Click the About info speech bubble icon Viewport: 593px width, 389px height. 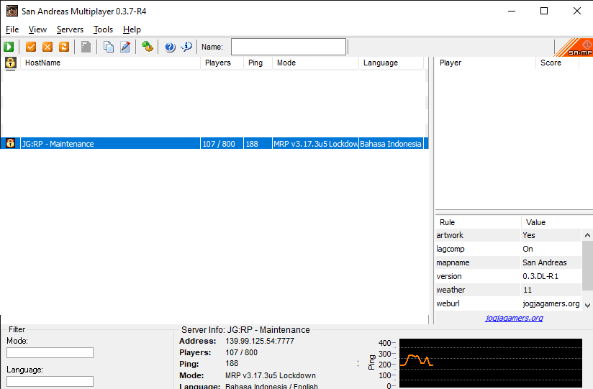click(x=186, y=47)
